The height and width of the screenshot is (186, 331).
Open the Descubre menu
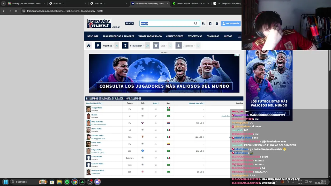[x=93, y=36]
